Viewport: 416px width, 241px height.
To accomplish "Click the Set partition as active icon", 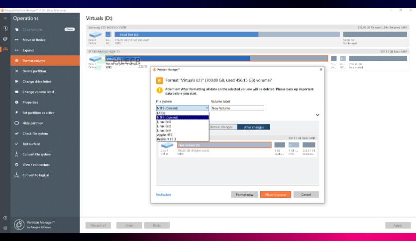I will (x=16, y=113).
